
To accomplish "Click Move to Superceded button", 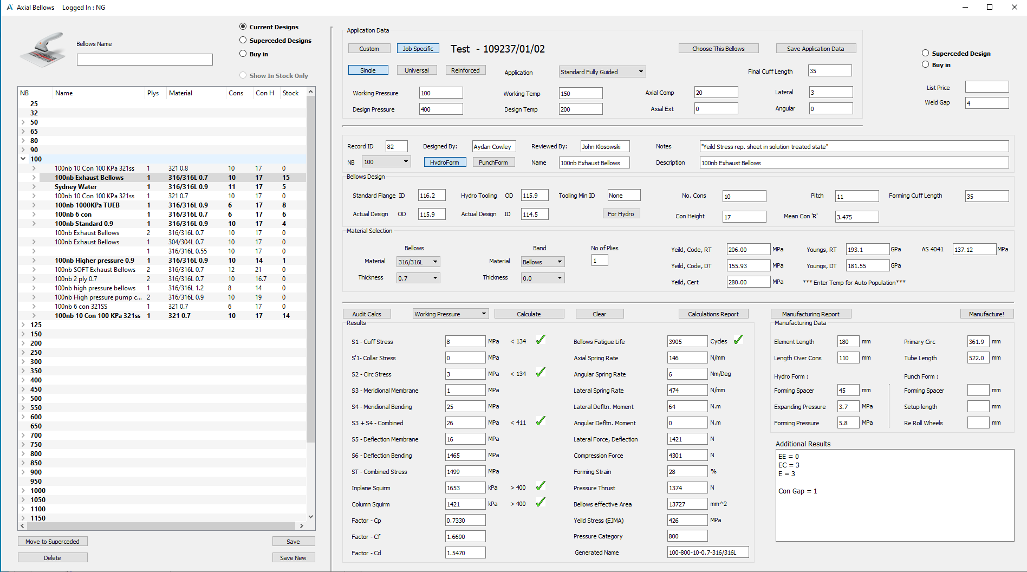I will coord(53,541).
